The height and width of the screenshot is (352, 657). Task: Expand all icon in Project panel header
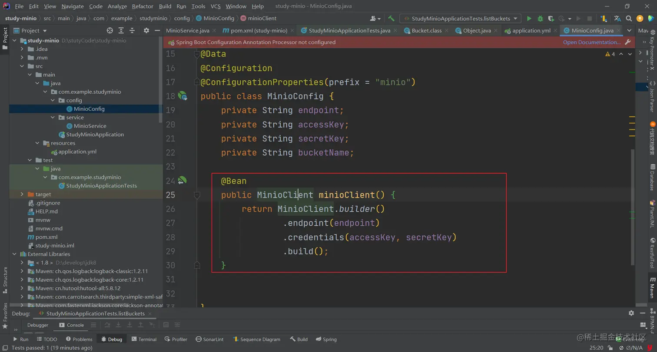(x=121, y=30)
